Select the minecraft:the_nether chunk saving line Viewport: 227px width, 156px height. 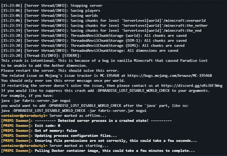pyautogui.click(x=104, y=26)
